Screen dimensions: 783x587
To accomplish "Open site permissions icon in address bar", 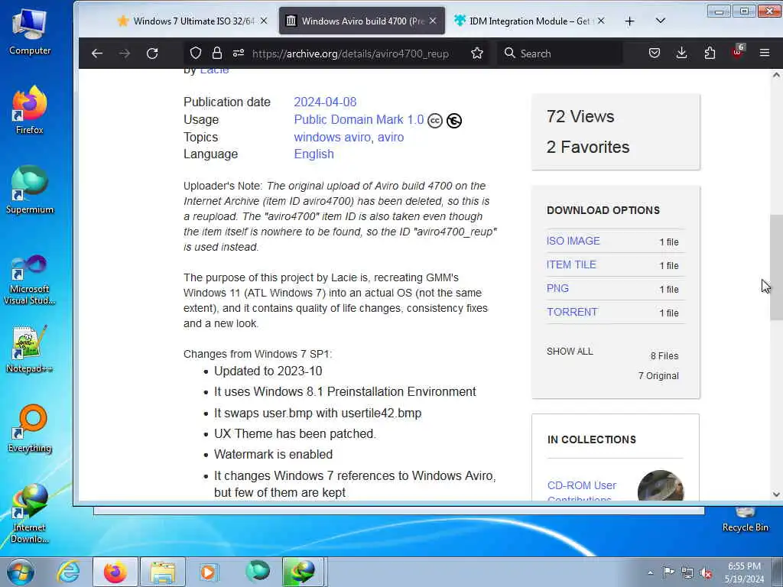I will pyautogui.click(x=239, y=54).
